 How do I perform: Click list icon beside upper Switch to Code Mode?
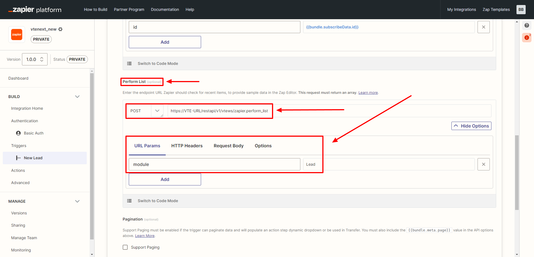[x=129, y=63]
